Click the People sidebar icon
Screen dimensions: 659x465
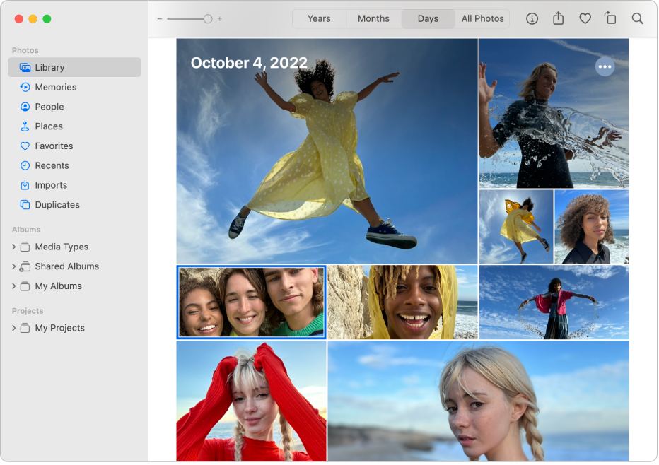coord(25,107)
